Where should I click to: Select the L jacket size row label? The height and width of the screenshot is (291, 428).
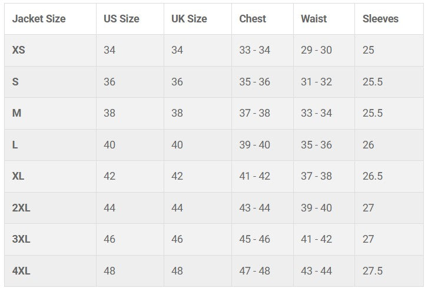[x=15, y=145]
